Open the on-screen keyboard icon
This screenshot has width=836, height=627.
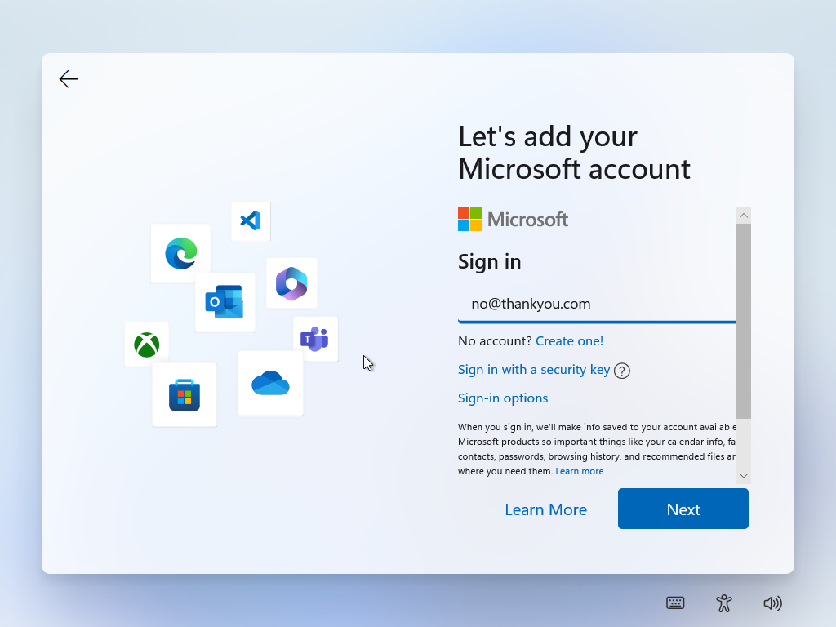point(675,603)
